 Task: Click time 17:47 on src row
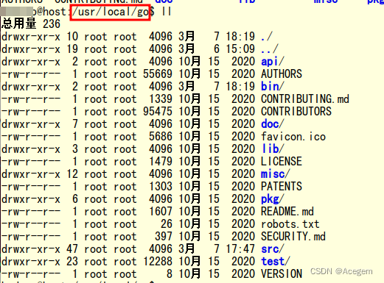coord(240,249)
